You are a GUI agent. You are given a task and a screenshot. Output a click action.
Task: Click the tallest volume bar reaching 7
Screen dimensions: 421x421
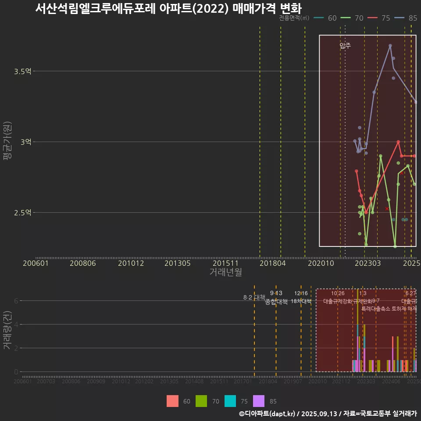tap(358, 330)
